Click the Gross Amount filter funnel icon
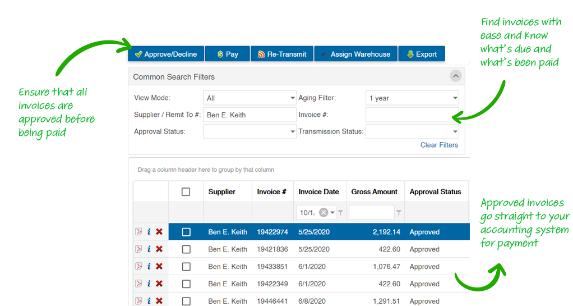 click(x=399, y=213)
